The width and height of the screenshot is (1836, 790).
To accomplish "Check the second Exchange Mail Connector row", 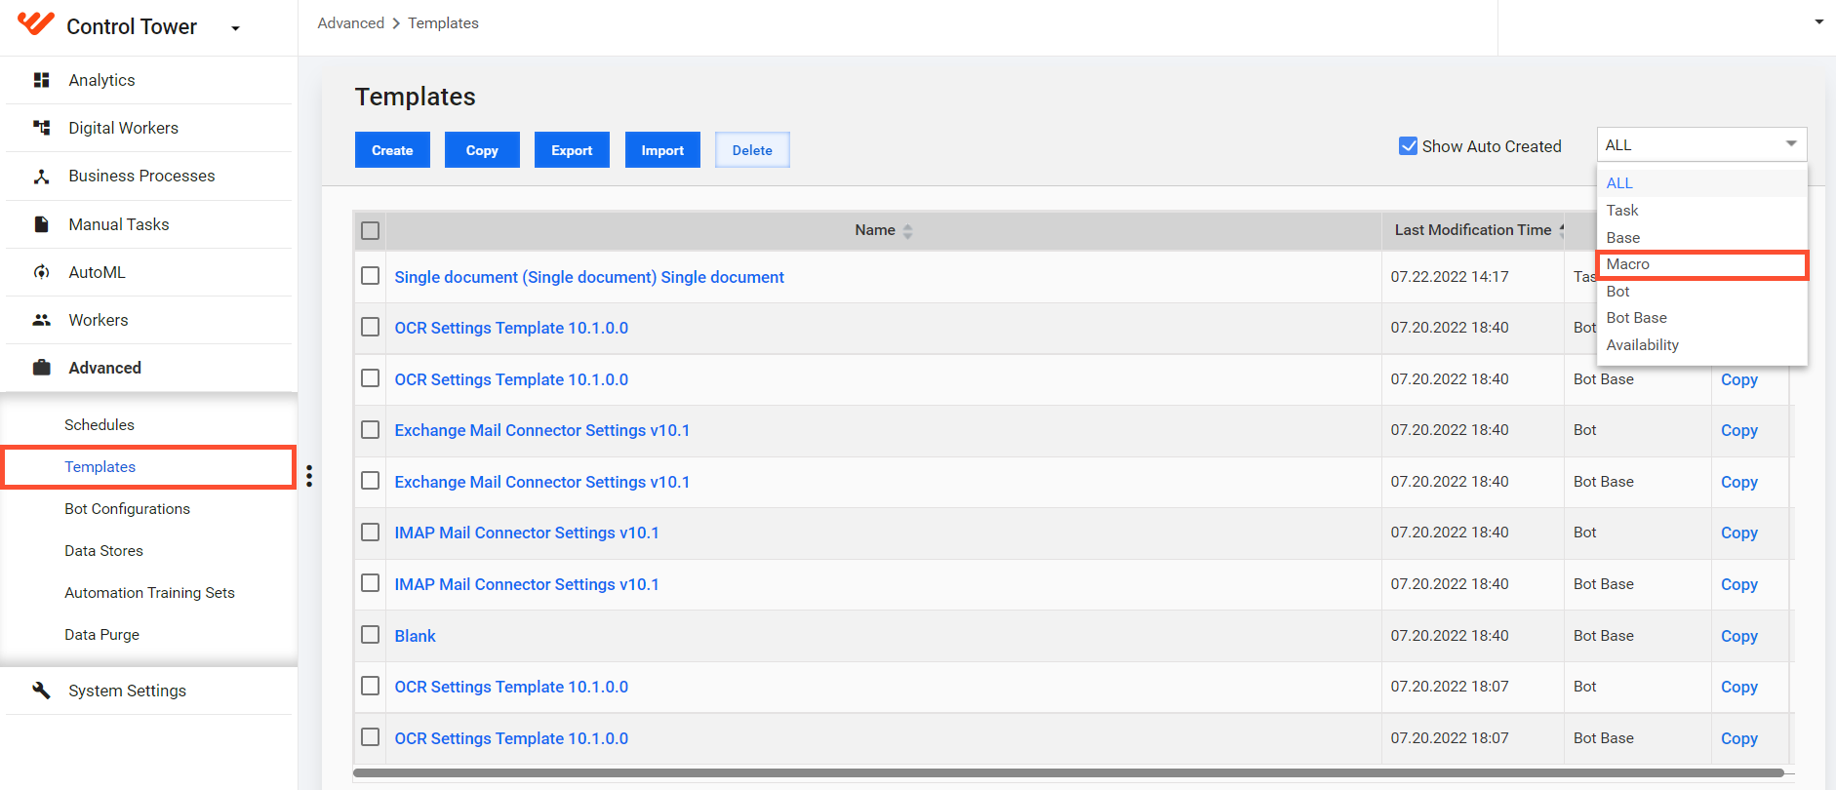I will tap(371, 481).
